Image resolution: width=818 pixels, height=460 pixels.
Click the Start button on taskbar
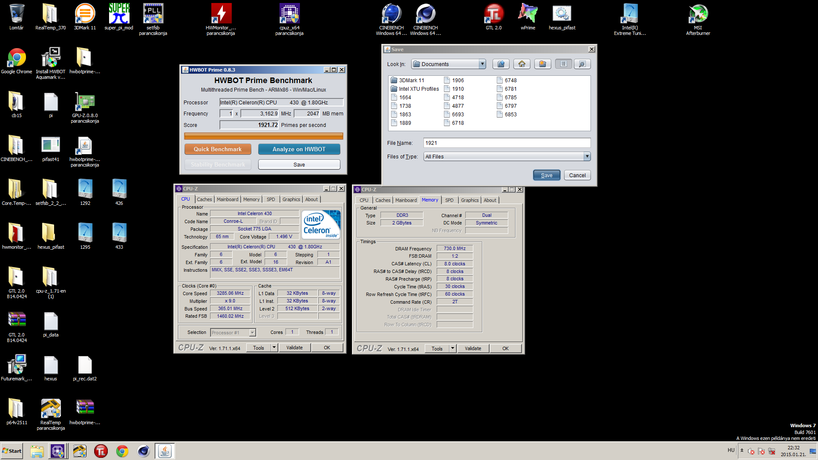pyautogui.click(x=12, y=451)
